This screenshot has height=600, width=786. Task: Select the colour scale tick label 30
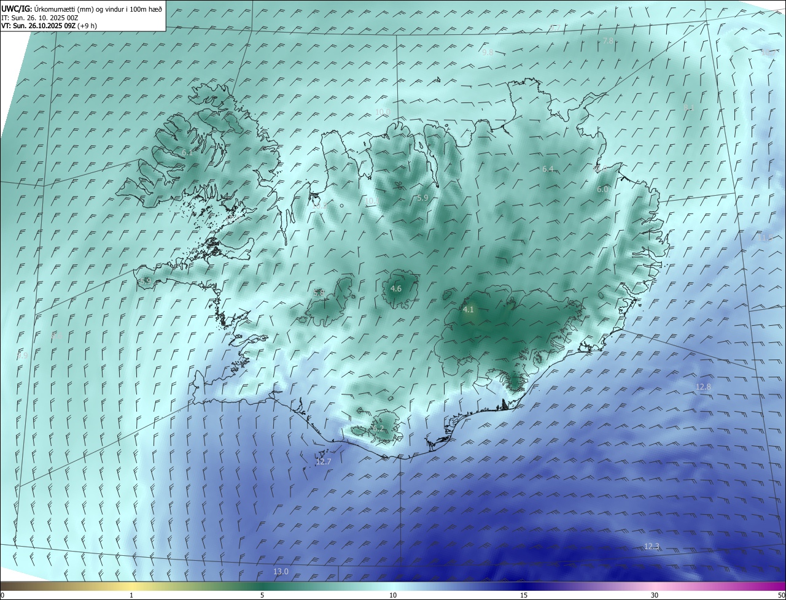pyautogui.click(x=655, y=595)
